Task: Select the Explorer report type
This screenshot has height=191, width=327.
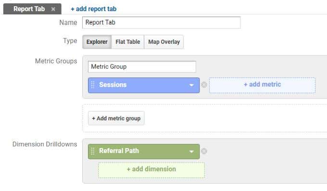Action: pyautogui.click(x=97, y=42)
